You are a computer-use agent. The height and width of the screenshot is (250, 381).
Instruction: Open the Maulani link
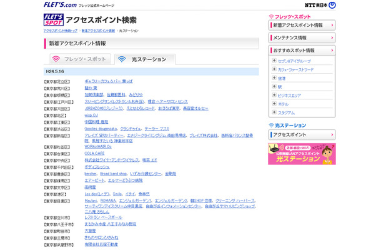(x=91, y=201)
